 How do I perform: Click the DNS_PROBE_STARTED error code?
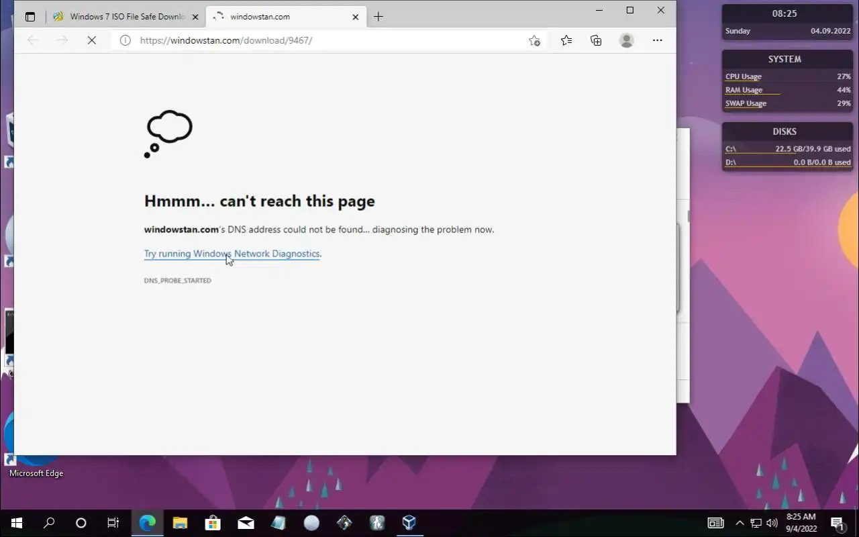(178, 281)
